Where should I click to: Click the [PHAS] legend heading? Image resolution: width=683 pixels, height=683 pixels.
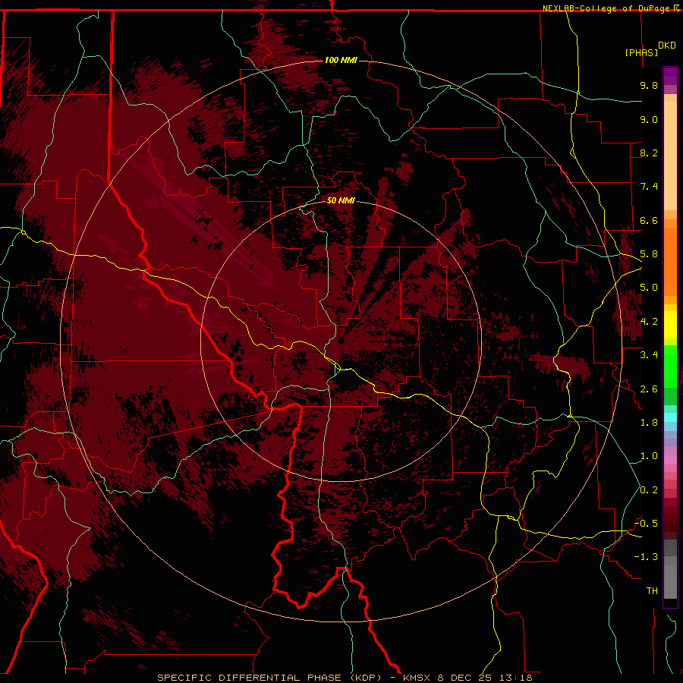pyautogui.click(x=641, y=52)
